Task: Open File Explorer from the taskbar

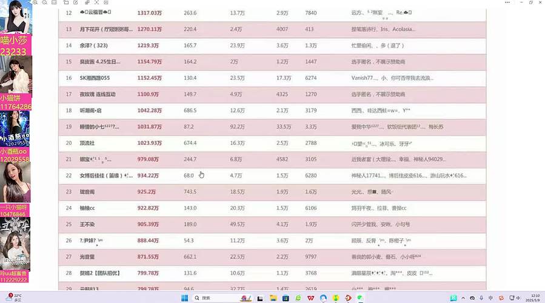Action: coord(273,298)
